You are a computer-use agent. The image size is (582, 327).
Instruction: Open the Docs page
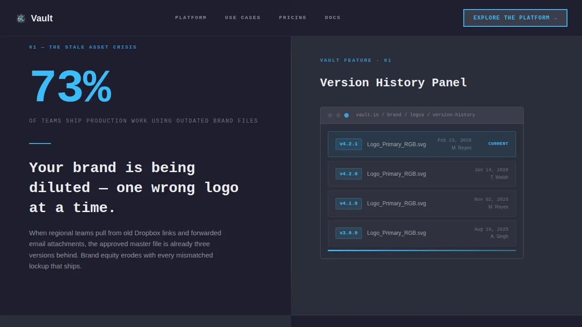[x=332, y=18]
